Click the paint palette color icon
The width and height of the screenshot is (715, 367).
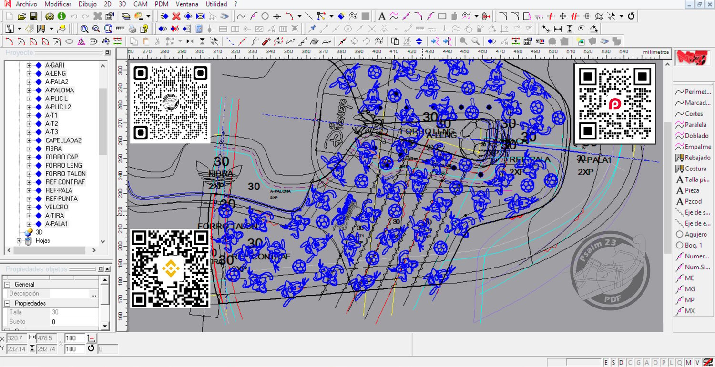click(x=139, y=16)
